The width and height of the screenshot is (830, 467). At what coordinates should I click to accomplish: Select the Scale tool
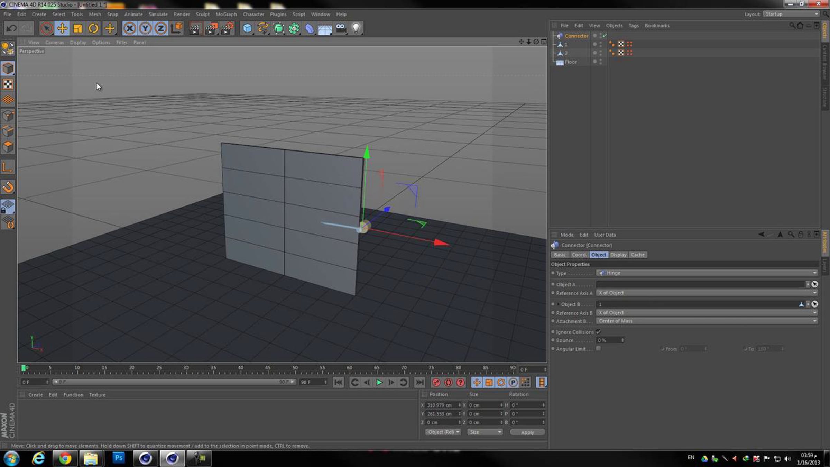(x=78, y=28)
